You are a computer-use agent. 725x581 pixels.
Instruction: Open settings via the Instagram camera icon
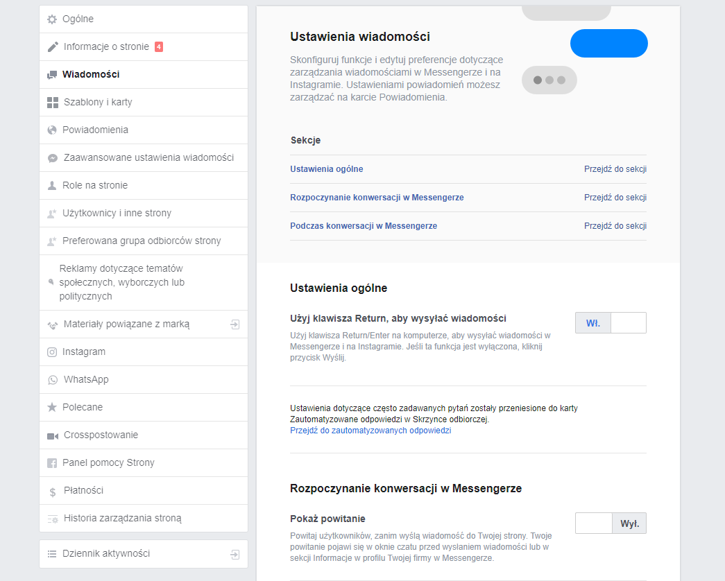tap(52, 352)
